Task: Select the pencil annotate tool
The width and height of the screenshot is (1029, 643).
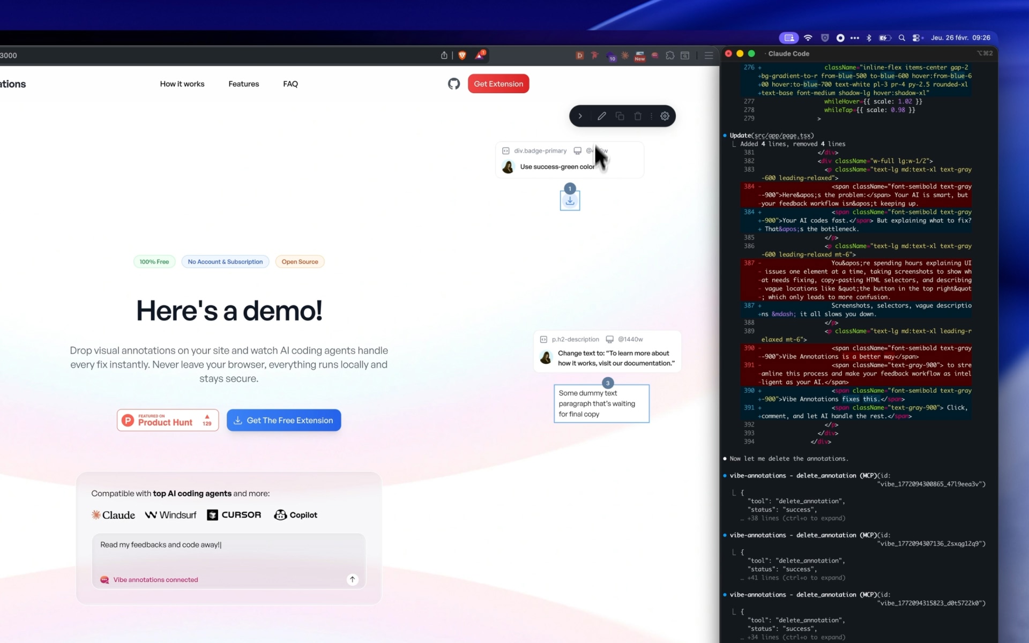Action: 602,116
